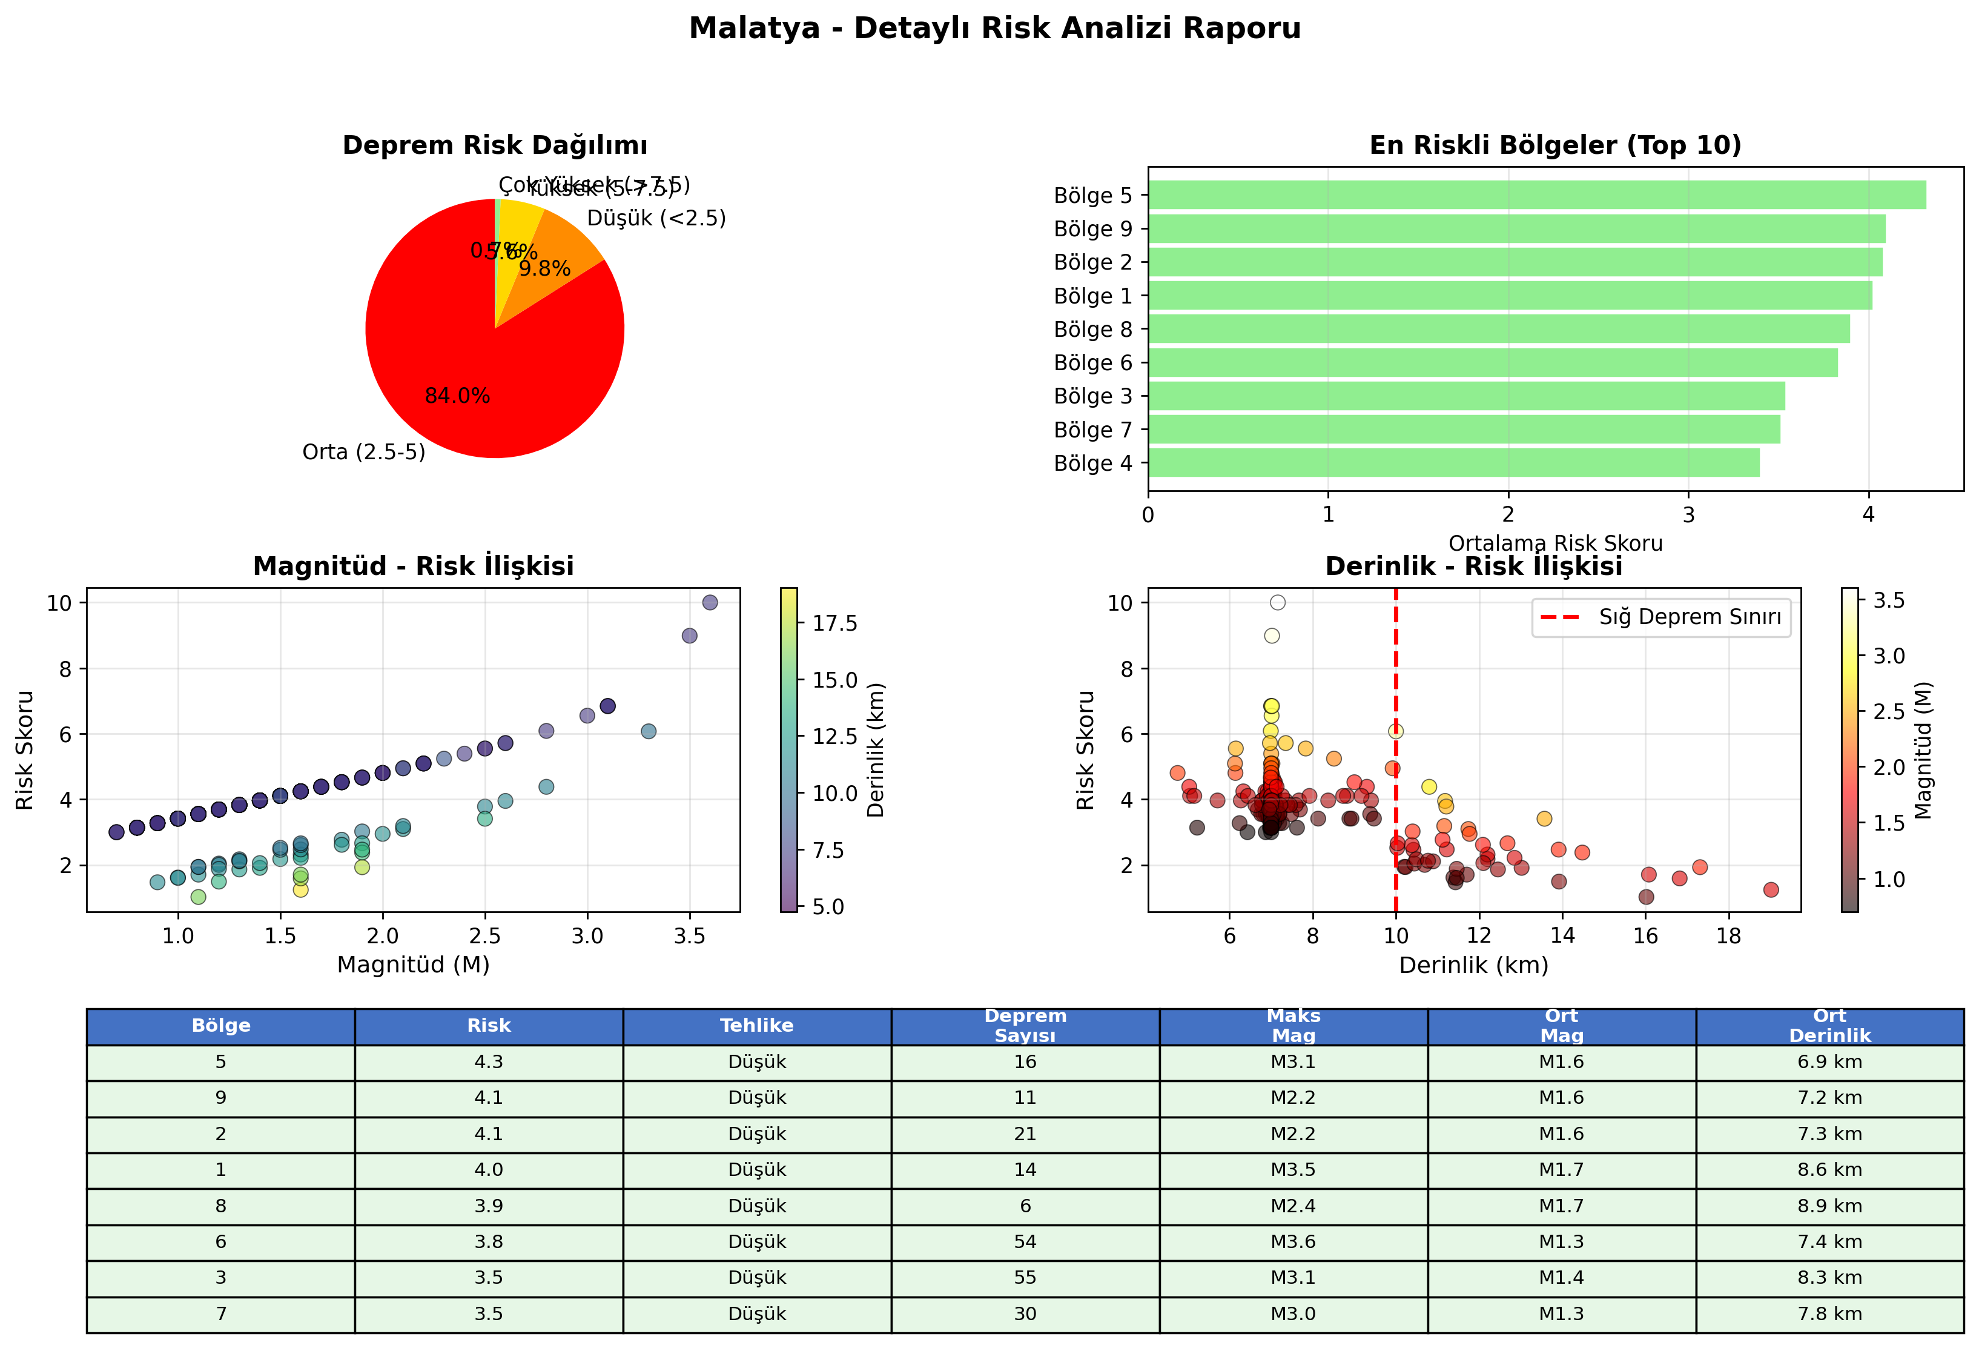Click the risk score 10 point in Derinlik plot

[1277, 602]
